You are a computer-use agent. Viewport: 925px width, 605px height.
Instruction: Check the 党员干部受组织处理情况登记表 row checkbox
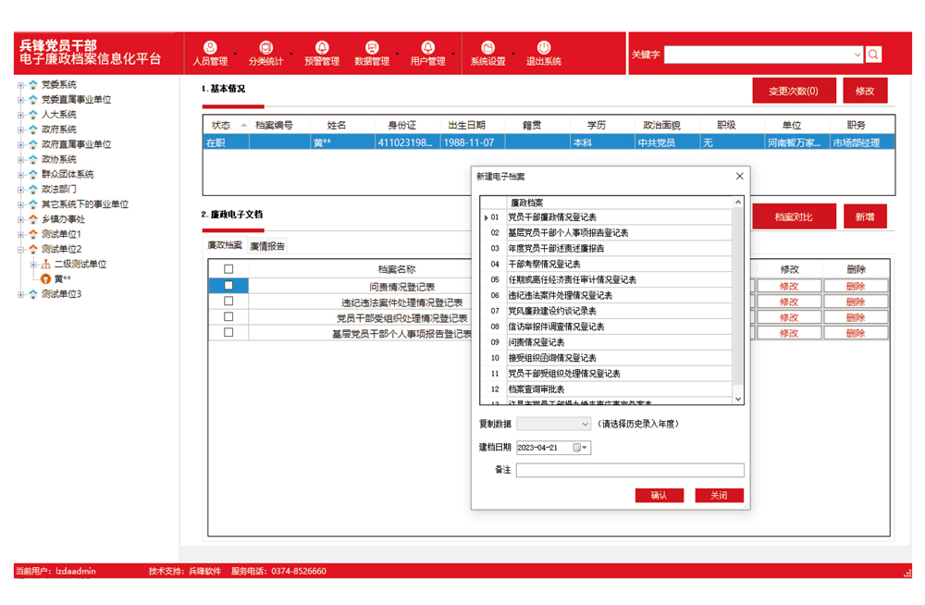(x=228, y=317)
